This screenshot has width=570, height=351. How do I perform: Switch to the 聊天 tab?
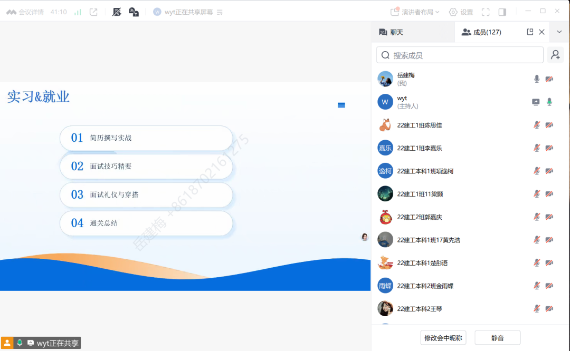pos(391,32)
